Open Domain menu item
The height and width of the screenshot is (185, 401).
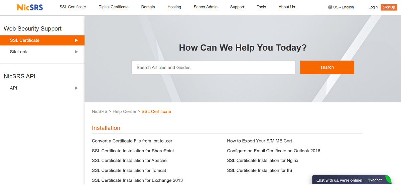click(148, 7)
